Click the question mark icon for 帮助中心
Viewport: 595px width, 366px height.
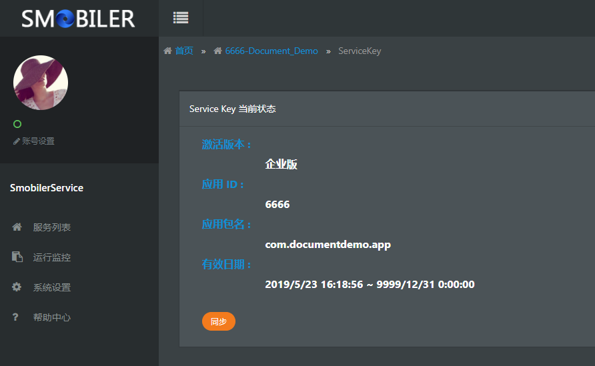point(15,317)
